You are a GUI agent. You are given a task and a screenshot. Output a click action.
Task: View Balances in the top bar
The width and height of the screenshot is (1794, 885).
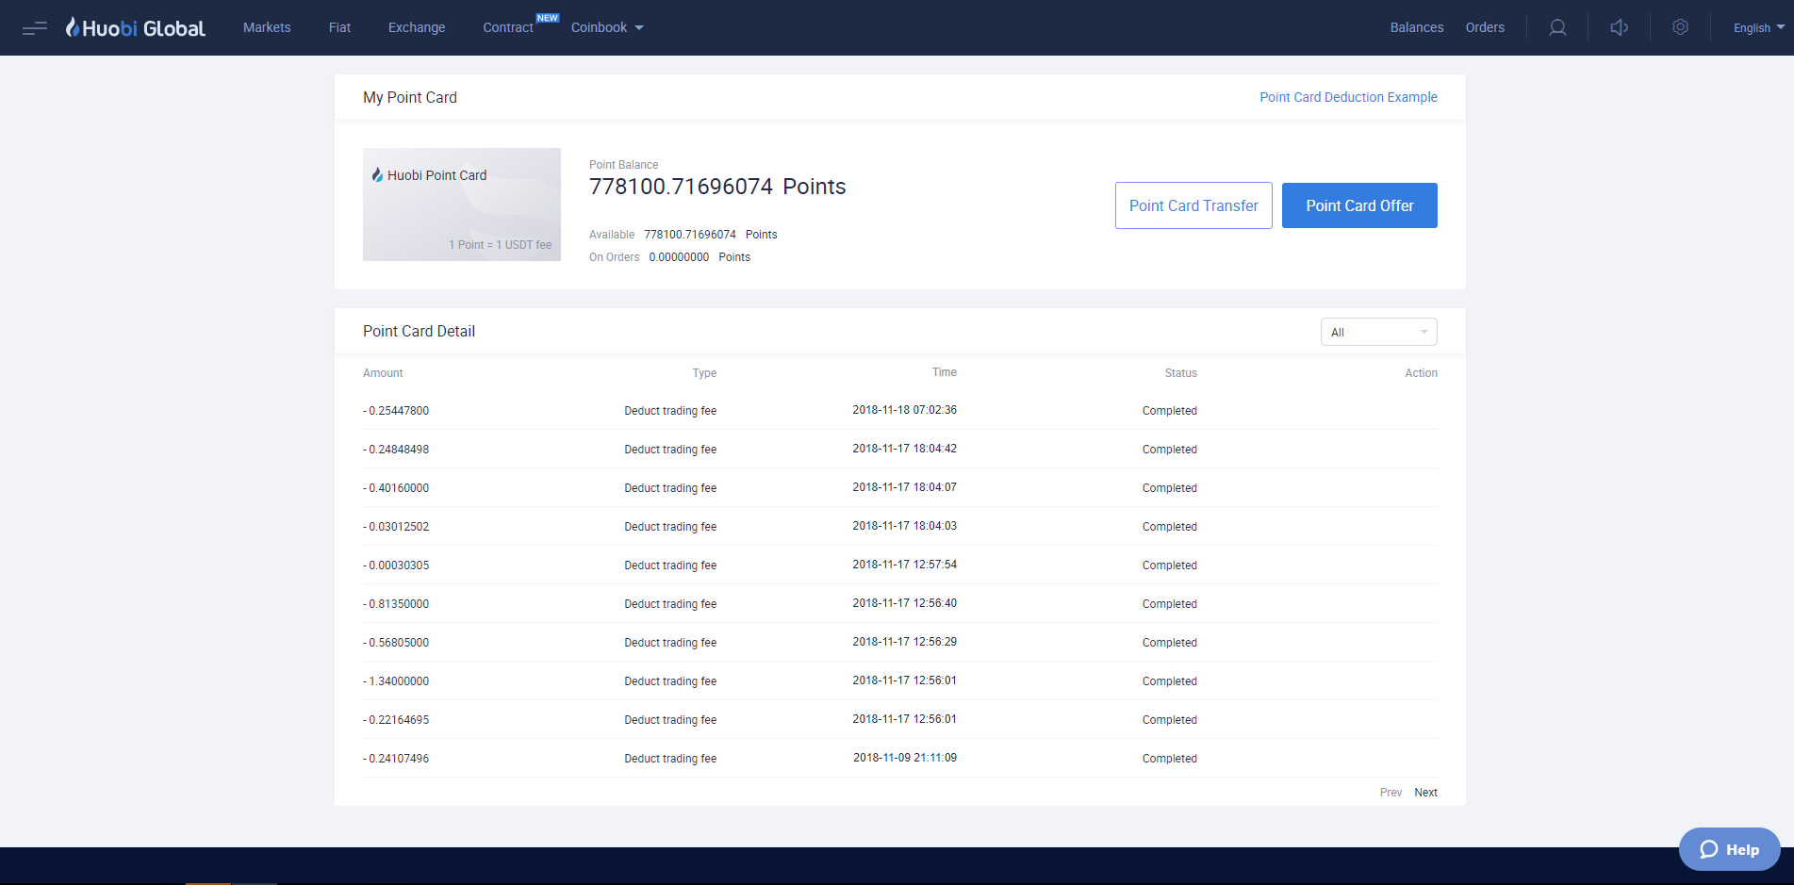(1417, 27)
